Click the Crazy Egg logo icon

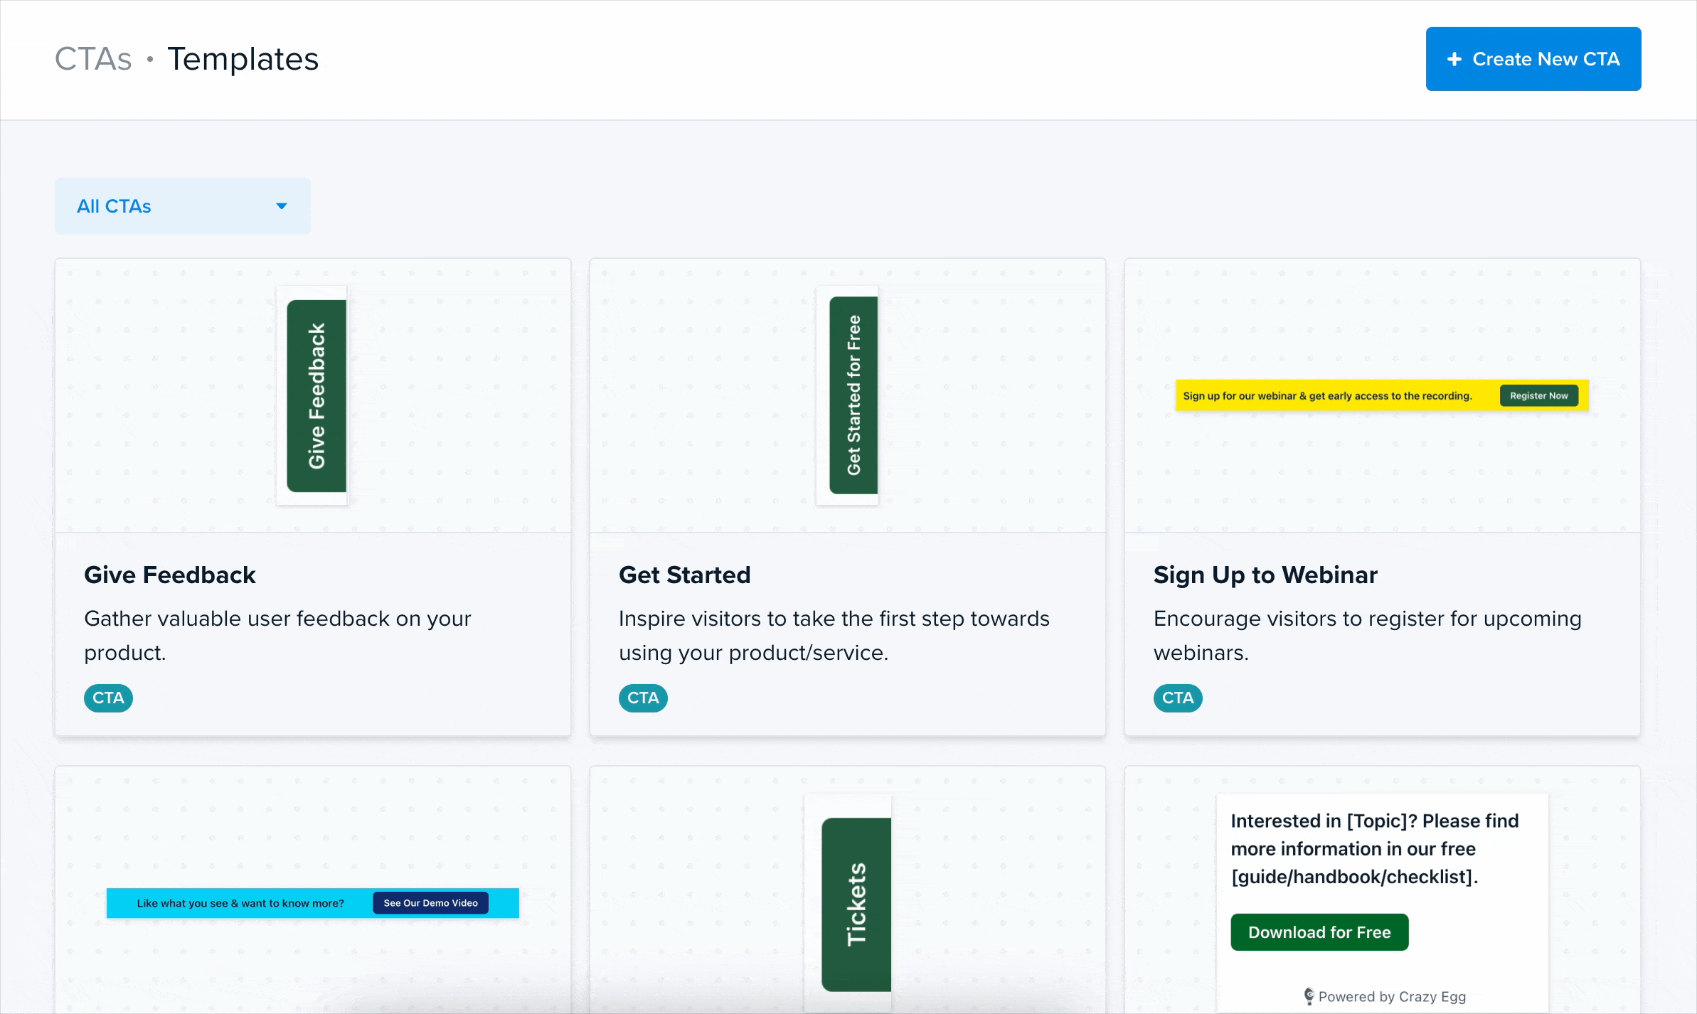(x=1309, y=996)
